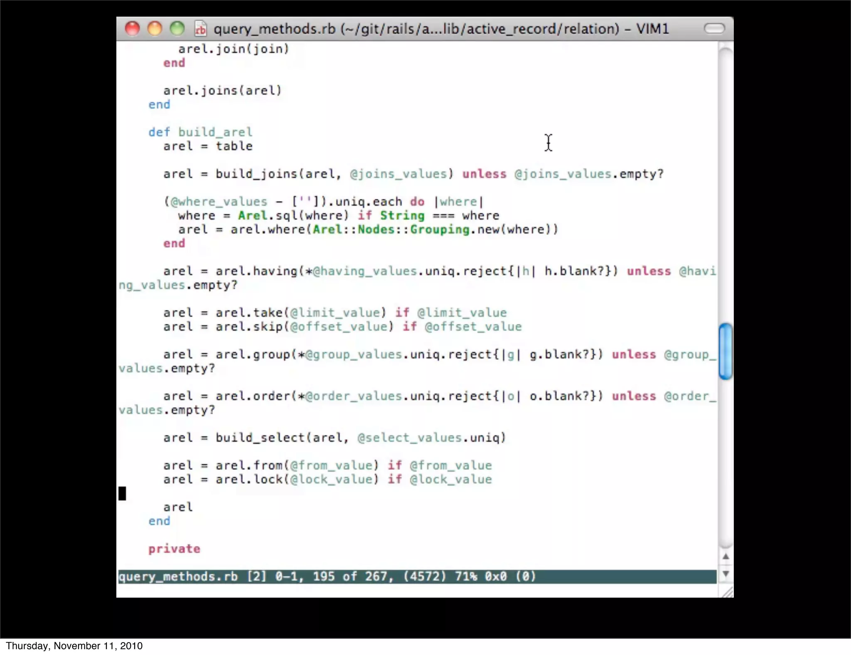Click the black block cursor in editor

122,493
